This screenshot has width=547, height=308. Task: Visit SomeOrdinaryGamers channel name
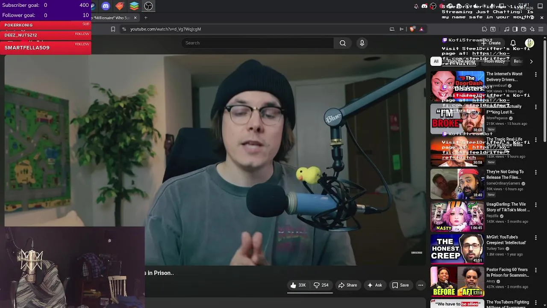pyautogui.click(x=503, y=184)
